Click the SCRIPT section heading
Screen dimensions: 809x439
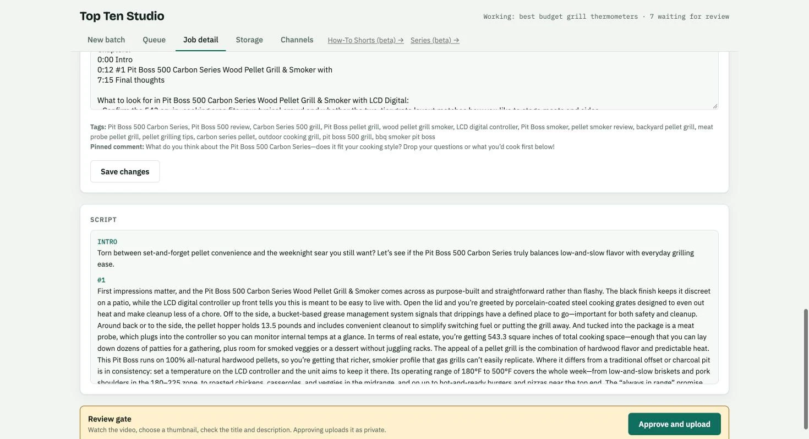pos(103,220)
